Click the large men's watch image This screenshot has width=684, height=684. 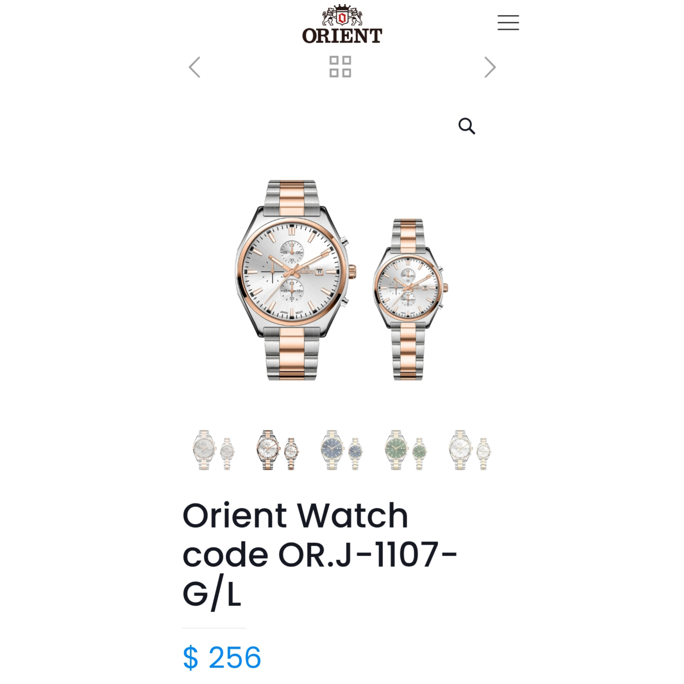[x=296, y=280]
